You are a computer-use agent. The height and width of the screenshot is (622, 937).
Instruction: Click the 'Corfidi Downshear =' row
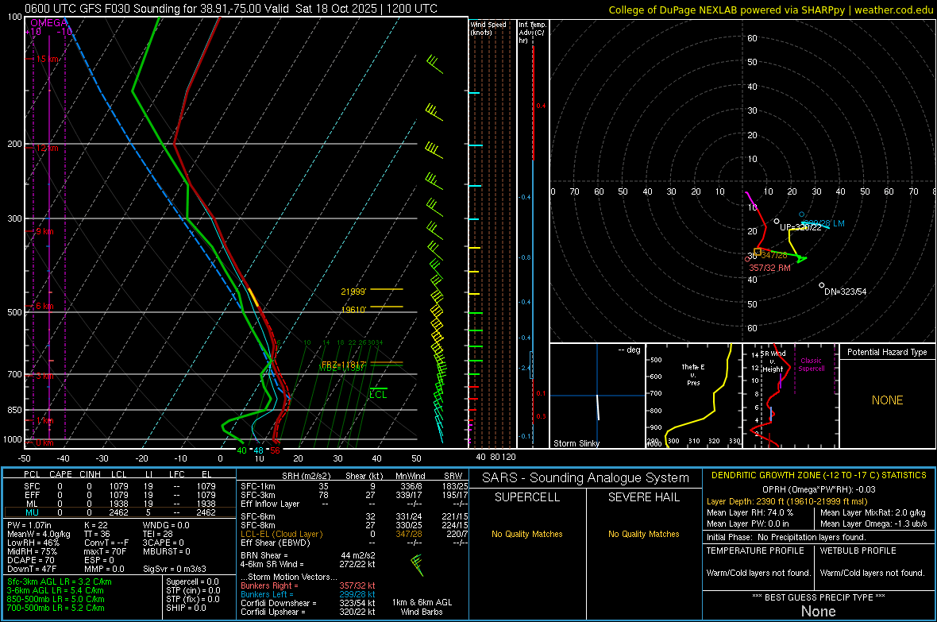(x=308, y=603)
